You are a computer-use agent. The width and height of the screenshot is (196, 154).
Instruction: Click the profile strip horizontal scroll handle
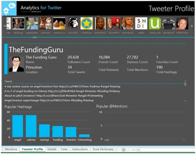[x=35, y=37]
